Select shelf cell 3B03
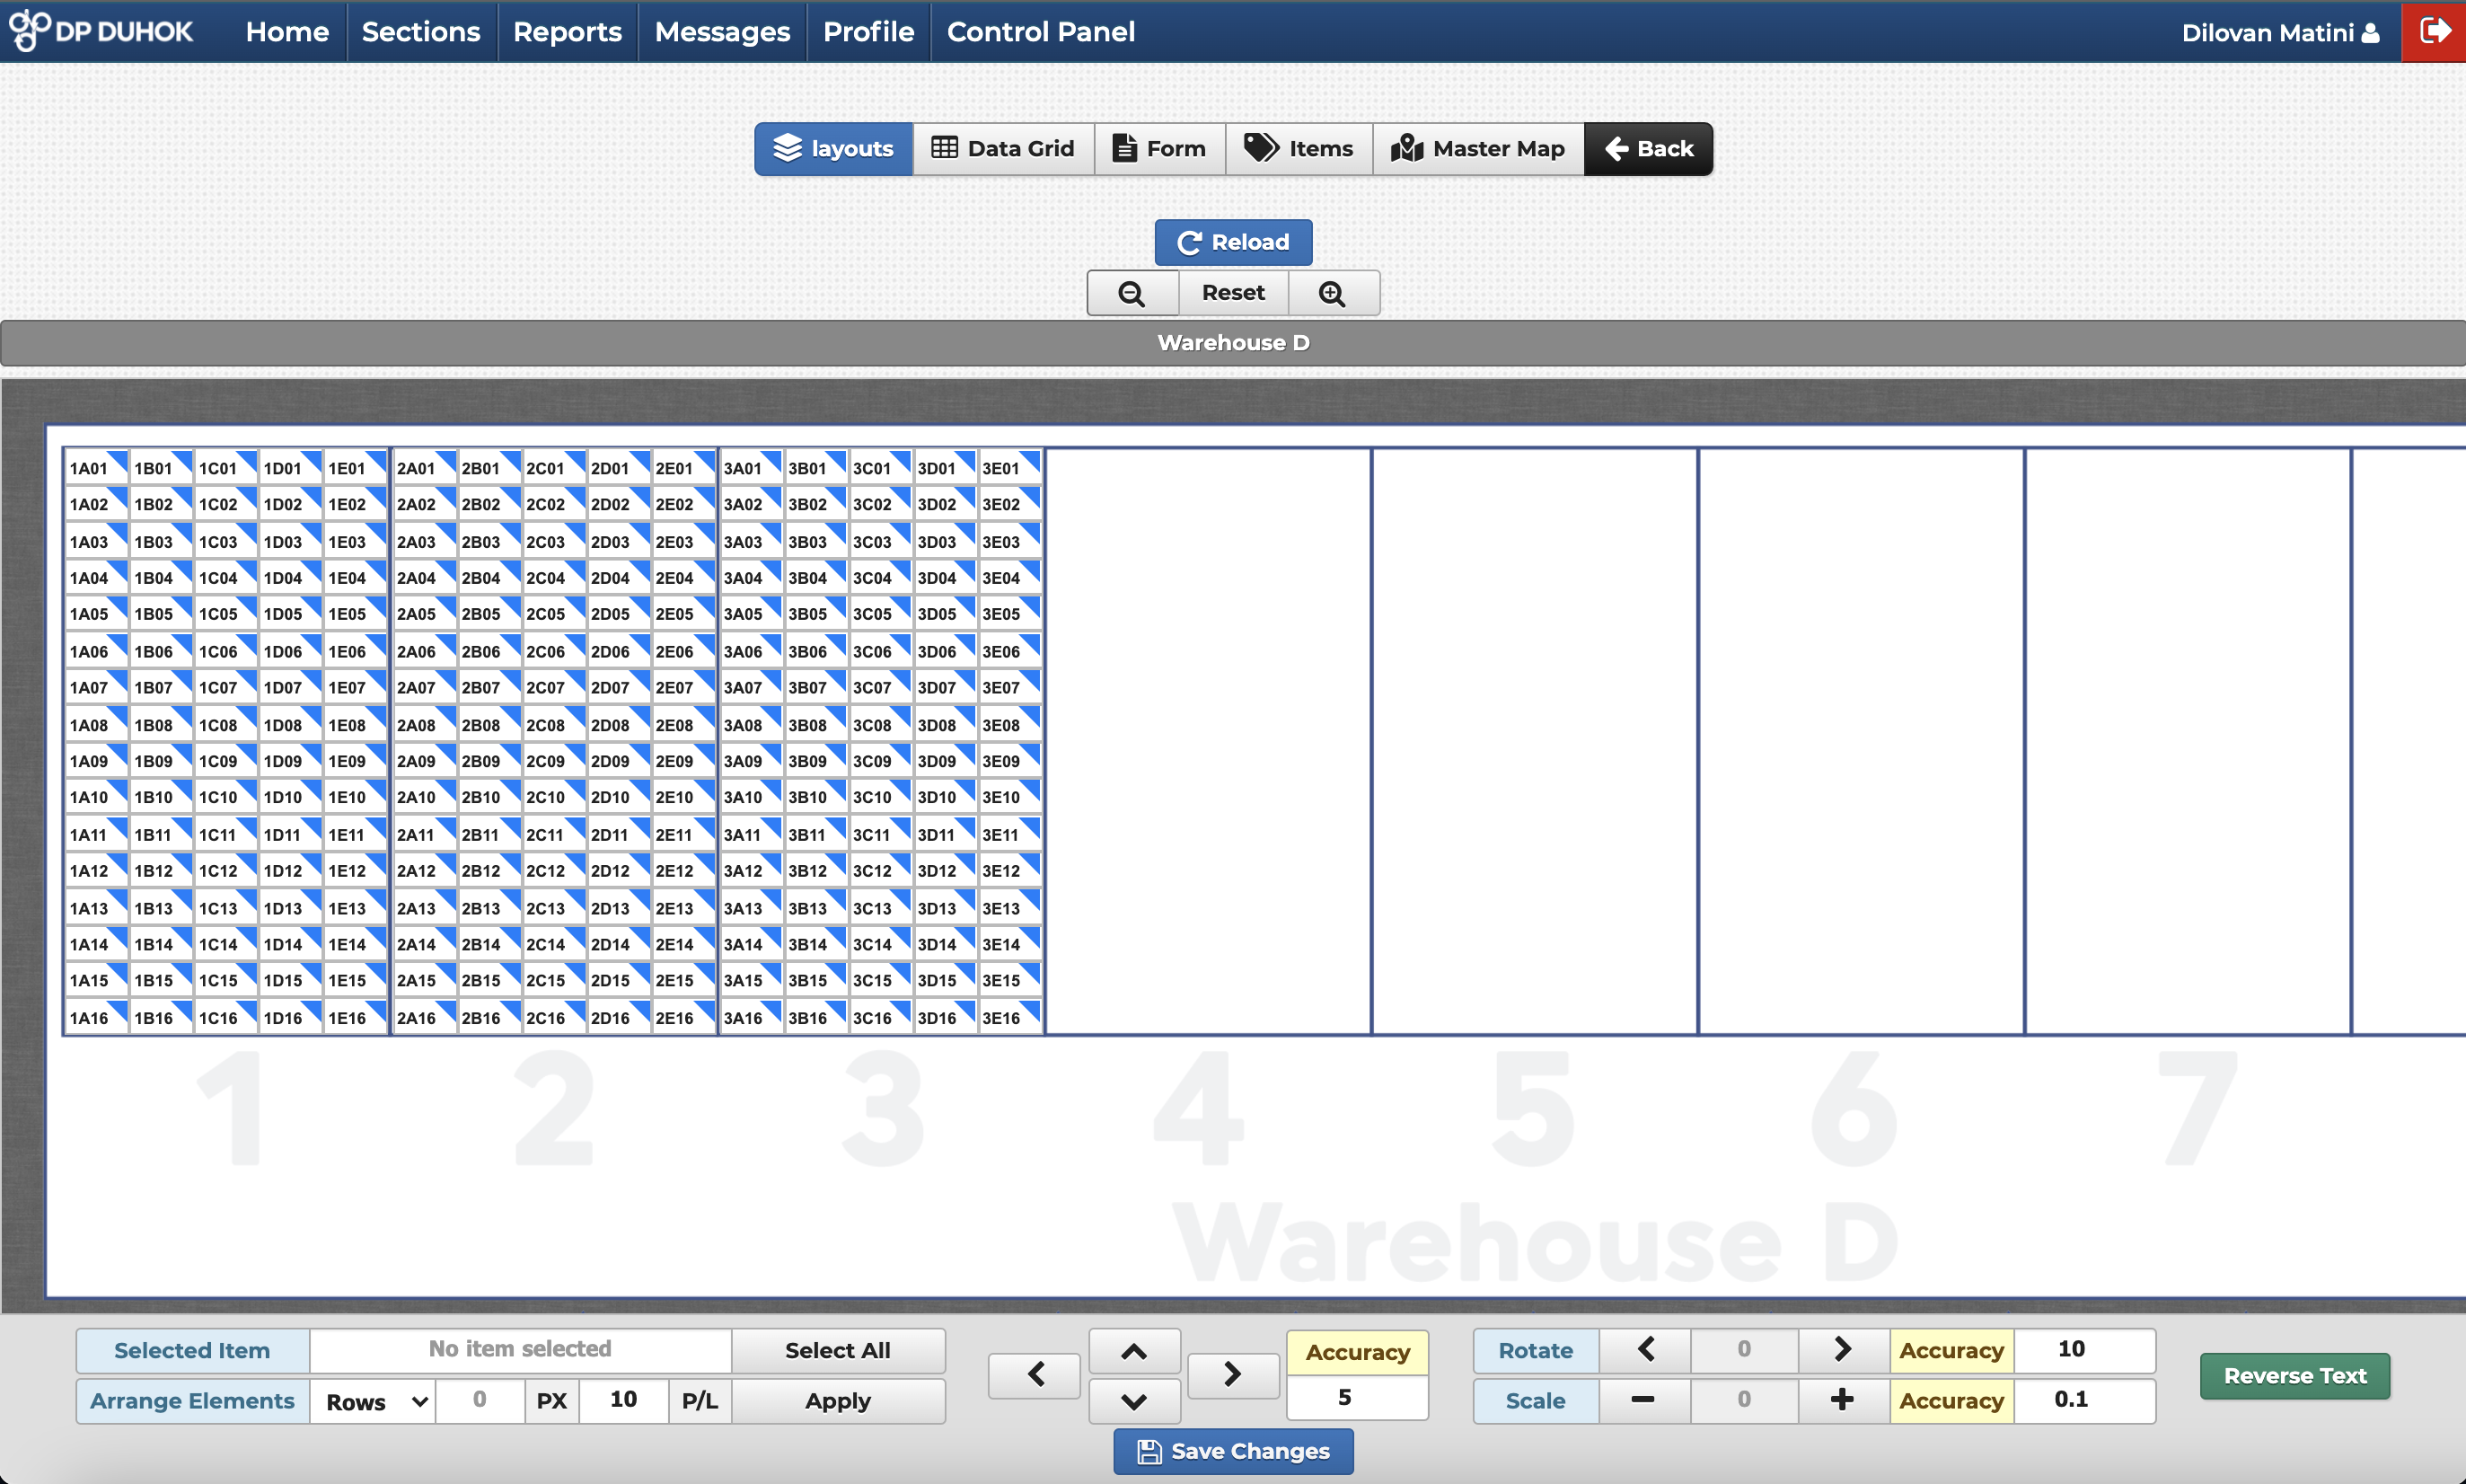This screenshot has height=1484, width=2466. click(815, 542)
